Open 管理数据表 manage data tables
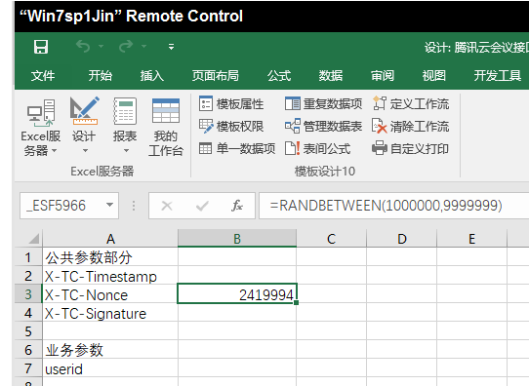Image resolution: width=529 pixels, height=386 pixels. 323,127
